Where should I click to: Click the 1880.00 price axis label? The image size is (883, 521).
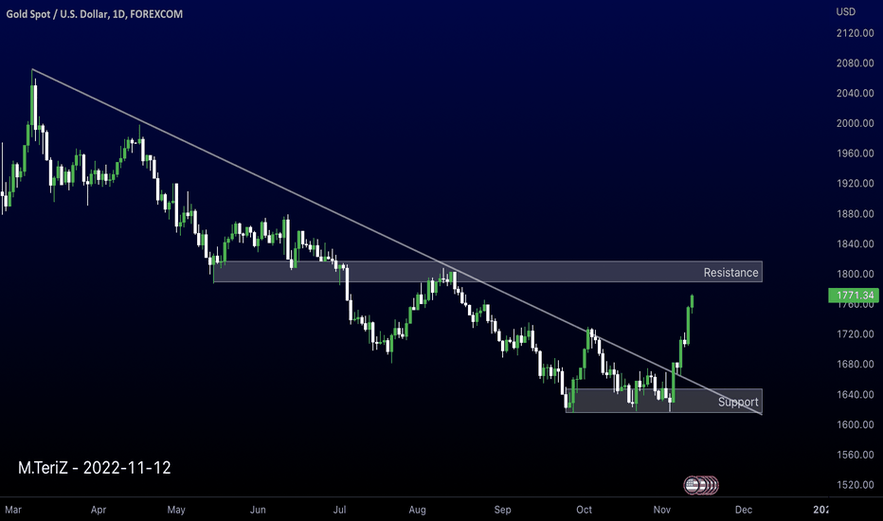855,214
